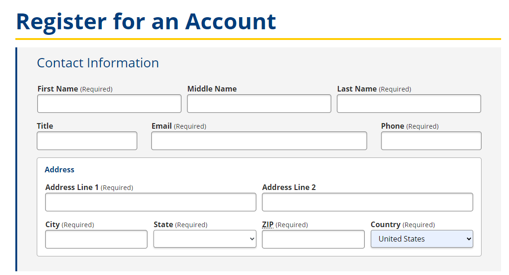Focus the Phone number field
Image resolution: width=509 pixels, height=275 pixels.
tap(431, 141)
